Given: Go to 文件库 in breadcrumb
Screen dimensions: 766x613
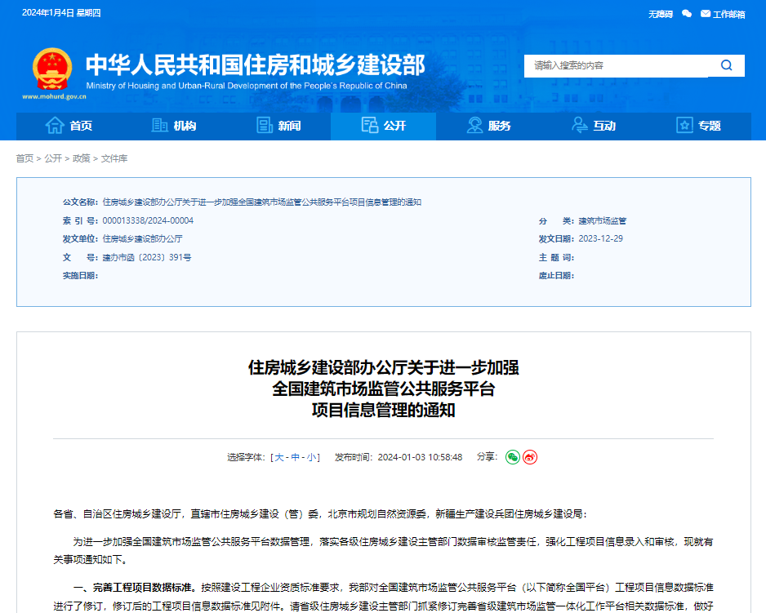Looking at the screenshot, I should pos(114,158).
